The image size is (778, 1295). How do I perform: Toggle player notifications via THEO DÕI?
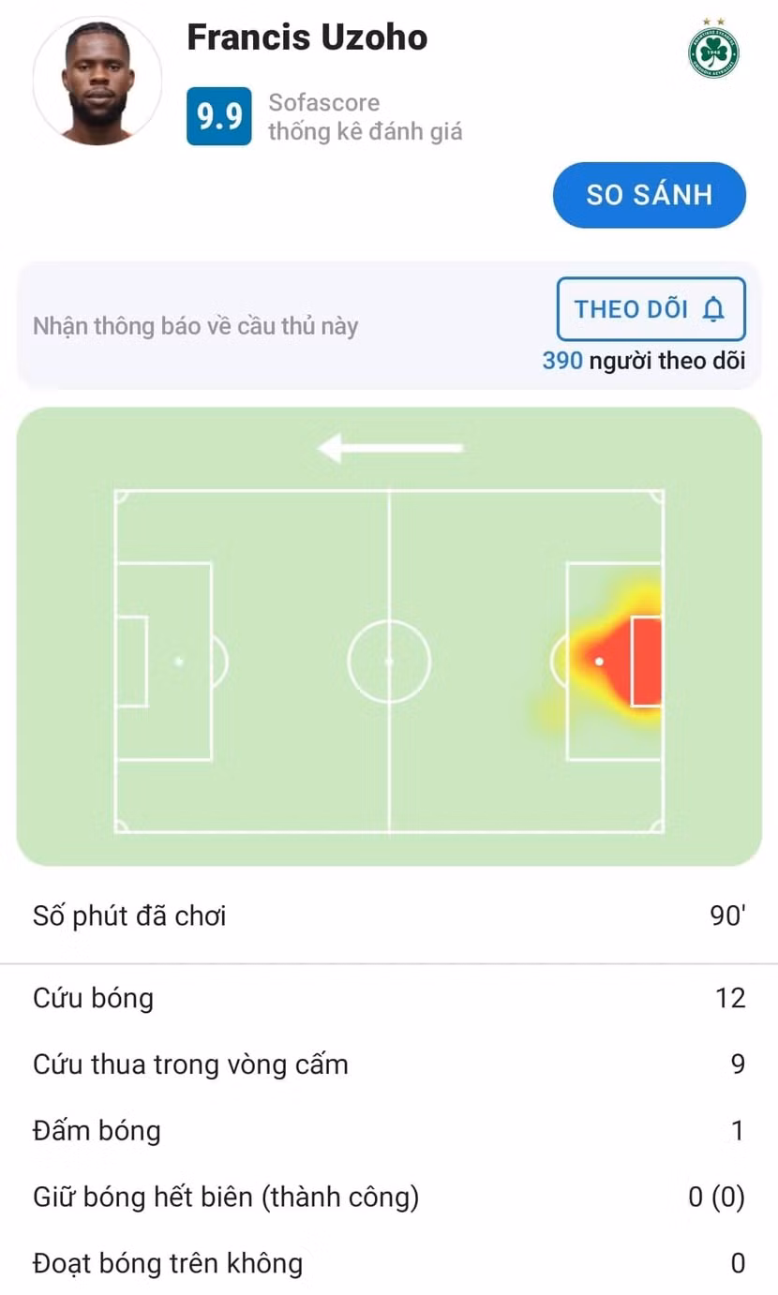coord(651,308)
